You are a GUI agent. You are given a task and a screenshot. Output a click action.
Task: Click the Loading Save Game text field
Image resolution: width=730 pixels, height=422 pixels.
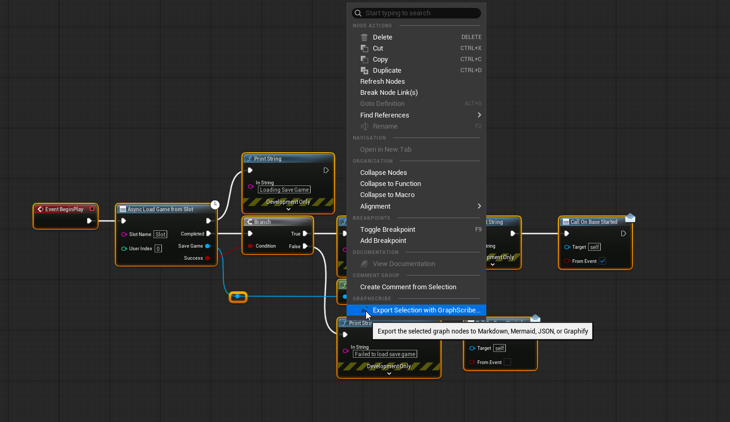click(x=284, y=190)
